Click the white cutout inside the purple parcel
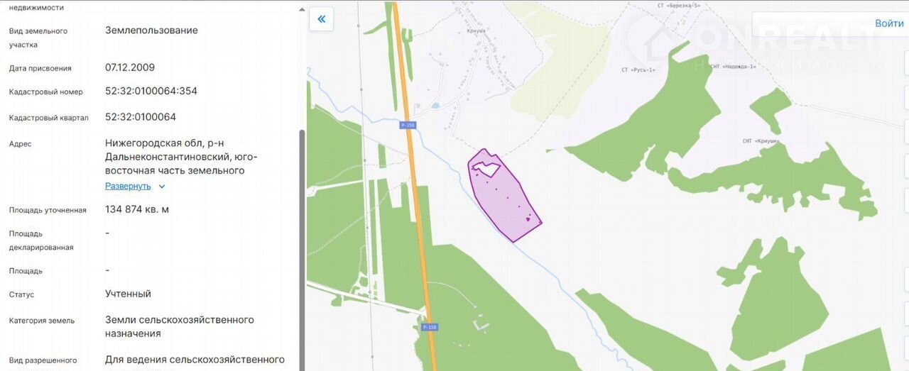This screenshot has height=371, width=909. 486,168
